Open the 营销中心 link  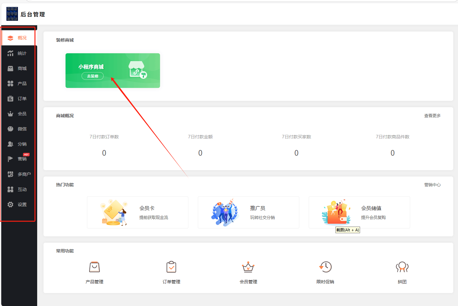tap(432, 185)
